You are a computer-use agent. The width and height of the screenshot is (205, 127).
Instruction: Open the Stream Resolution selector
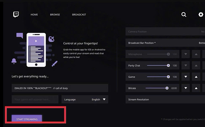point(165,99)
